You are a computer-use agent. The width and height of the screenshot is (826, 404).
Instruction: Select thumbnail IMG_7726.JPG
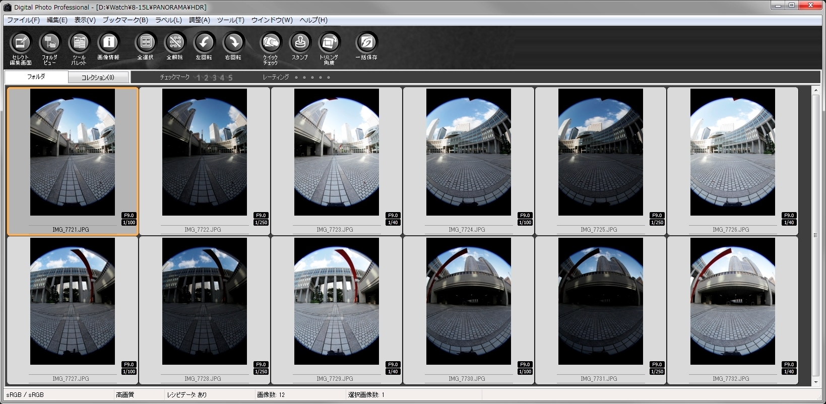[x=733, y=152]
